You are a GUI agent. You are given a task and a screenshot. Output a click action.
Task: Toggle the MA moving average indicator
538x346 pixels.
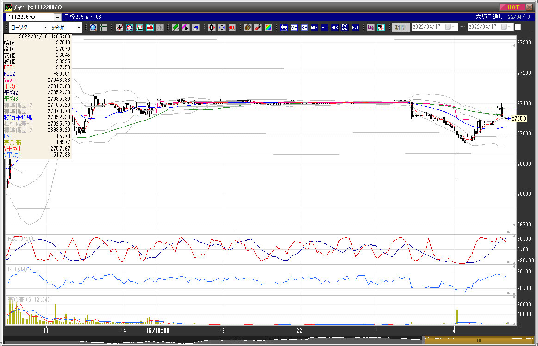(x=294, y=28)
